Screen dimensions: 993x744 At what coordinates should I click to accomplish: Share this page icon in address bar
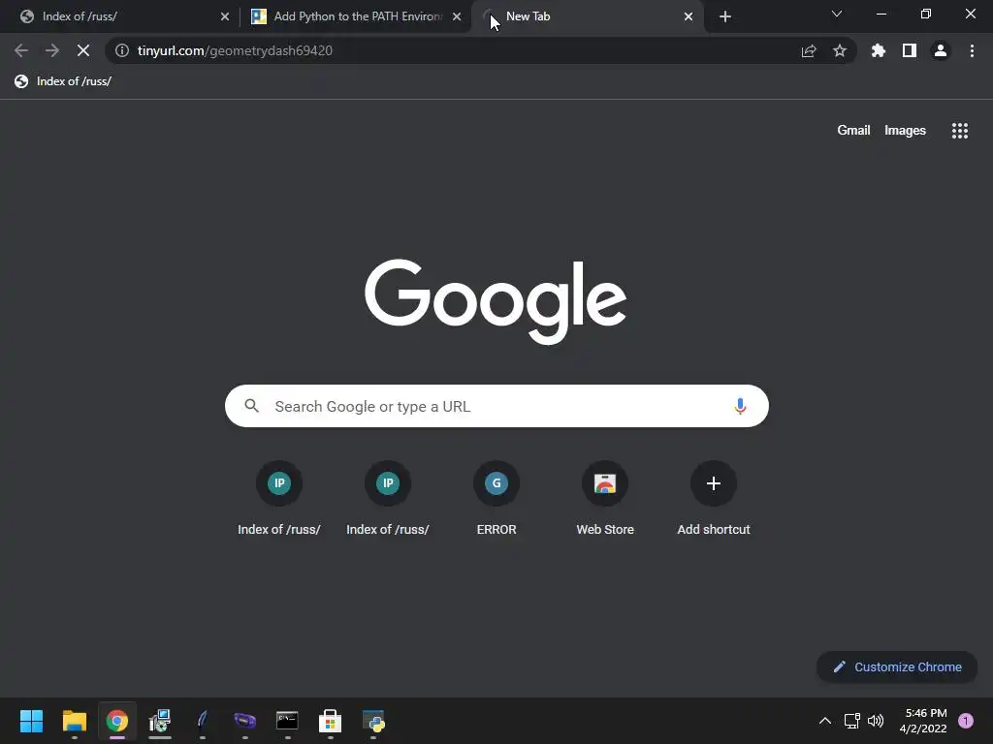pos(809,50)
